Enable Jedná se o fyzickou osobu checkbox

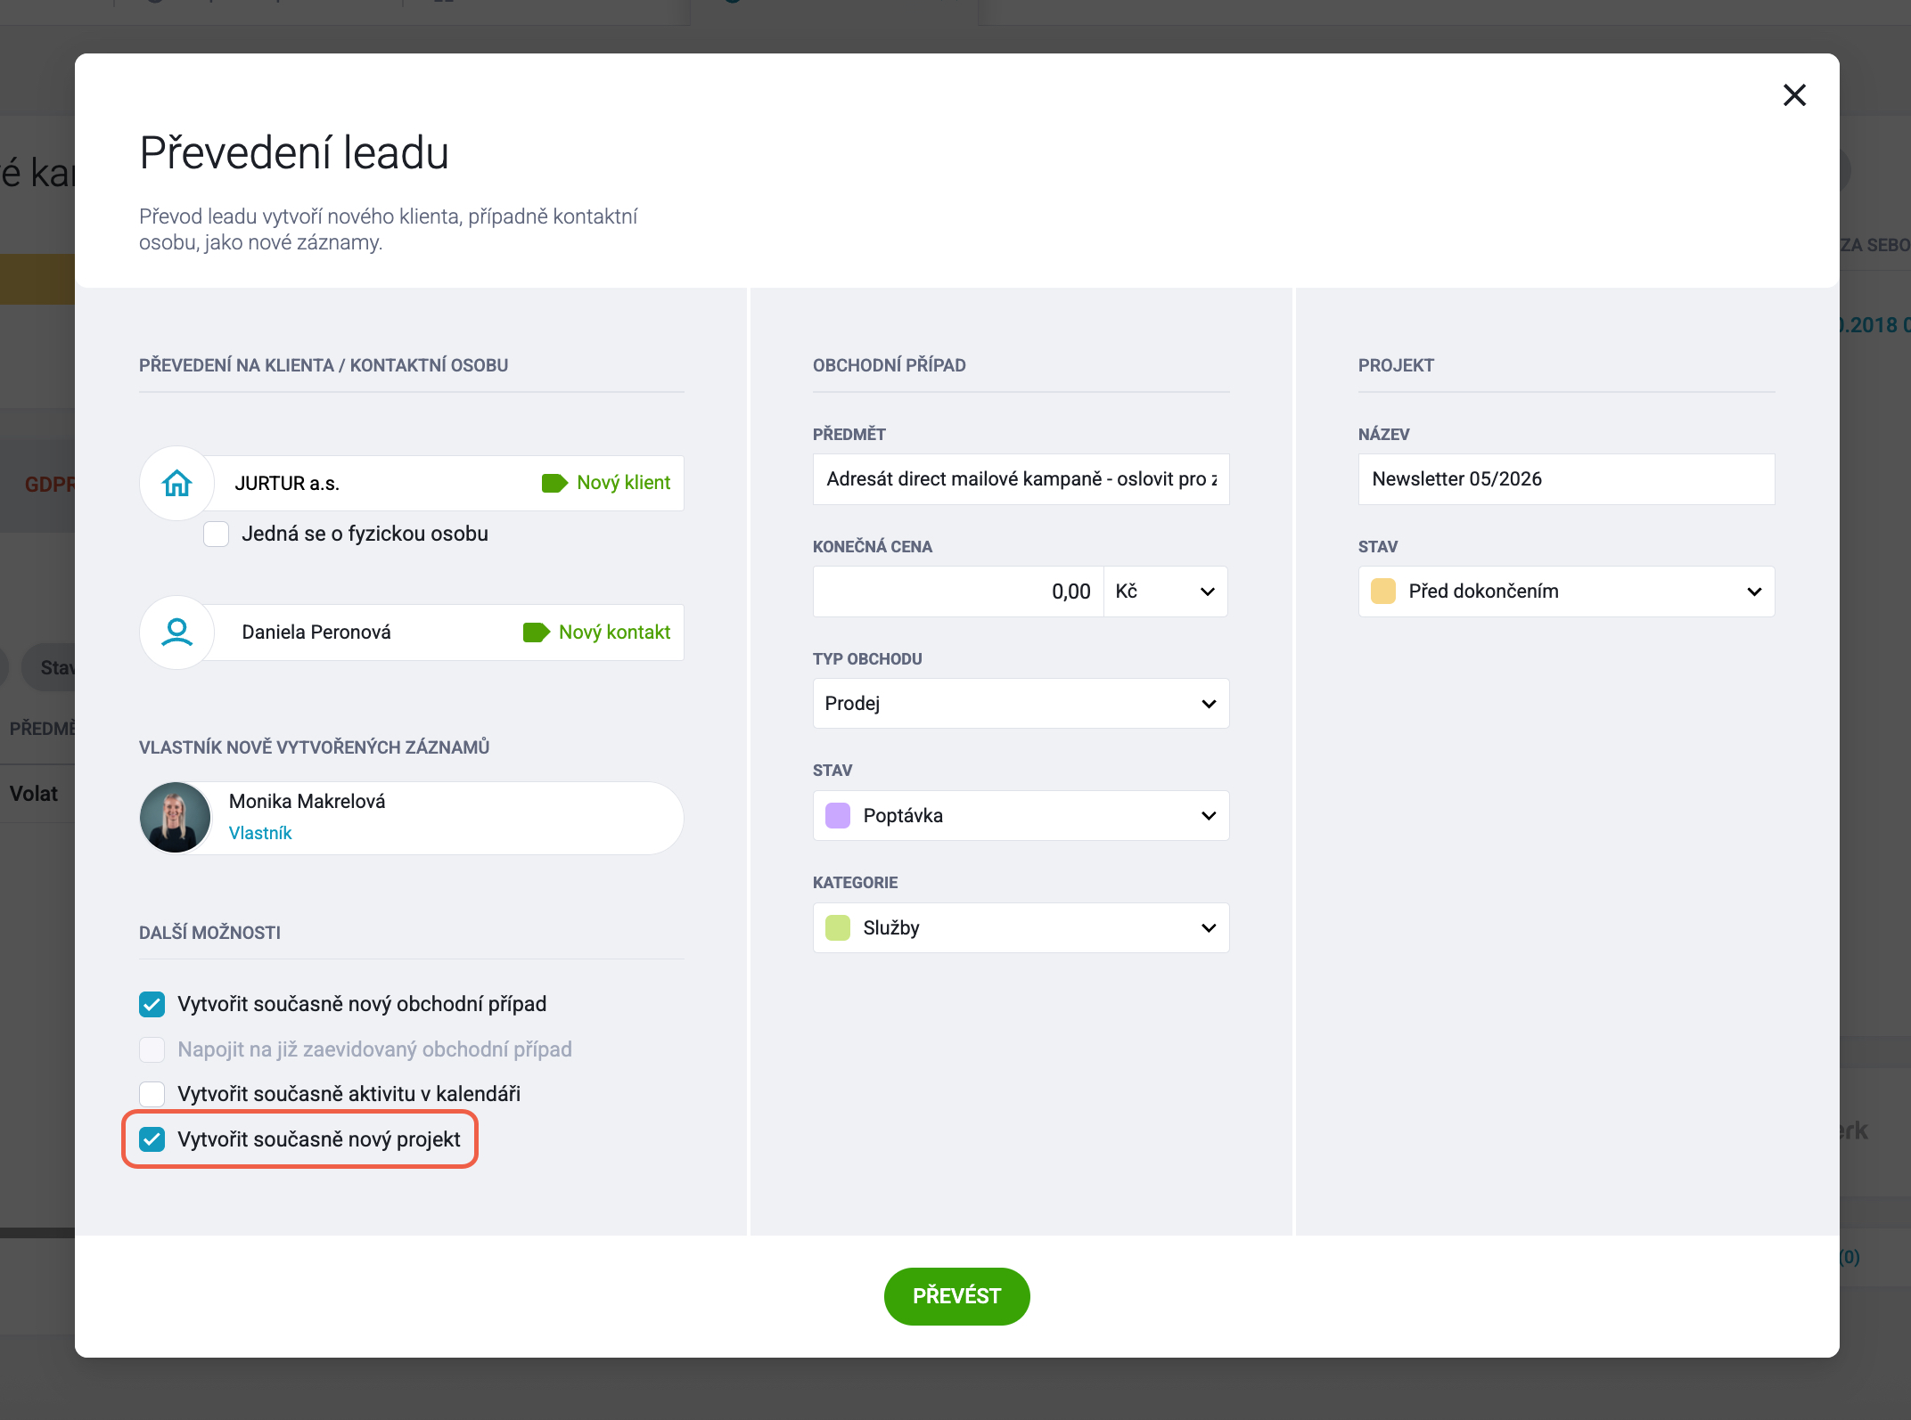point(217,535)
